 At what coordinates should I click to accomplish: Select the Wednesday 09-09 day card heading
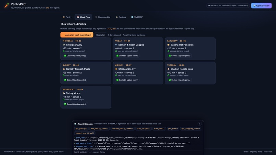click(73, 89)
